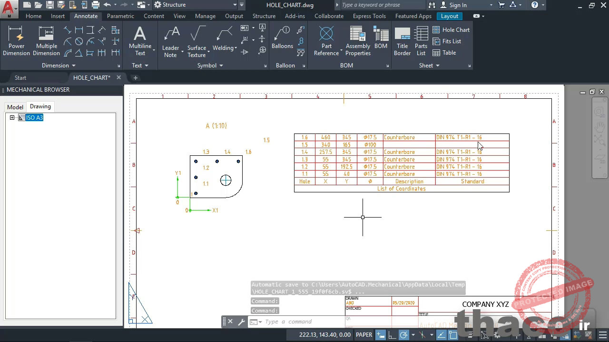The height and width of the screenshot is (342, 609).
Task: Expand the Symbol panel dropdown
Action: tap(210, 66)
